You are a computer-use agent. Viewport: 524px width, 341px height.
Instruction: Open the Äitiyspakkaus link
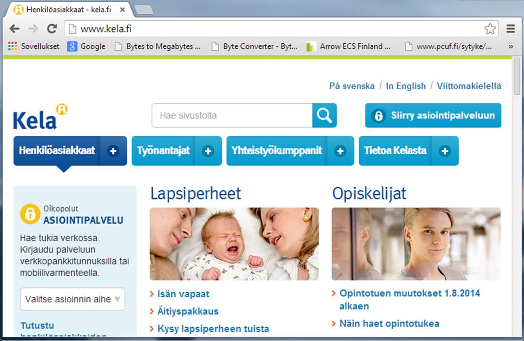[188, 311]
